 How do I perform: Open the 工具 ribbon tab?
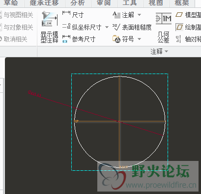coord(130,2)
